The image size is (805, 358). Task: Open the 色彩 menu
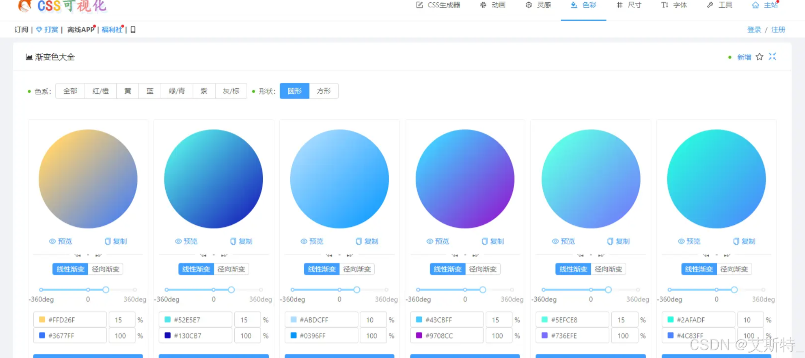click(584, 5)
